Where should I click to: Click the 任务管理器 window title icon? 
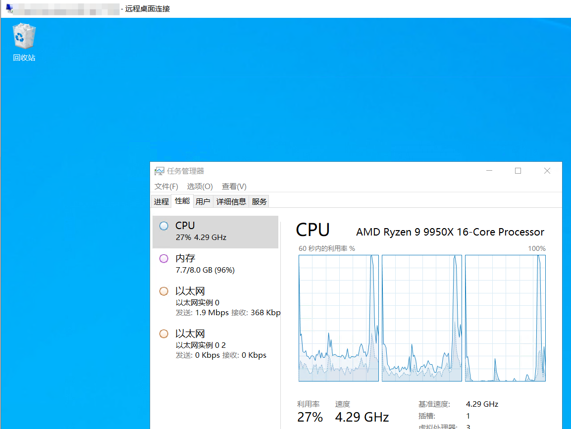tap(159, 171)
